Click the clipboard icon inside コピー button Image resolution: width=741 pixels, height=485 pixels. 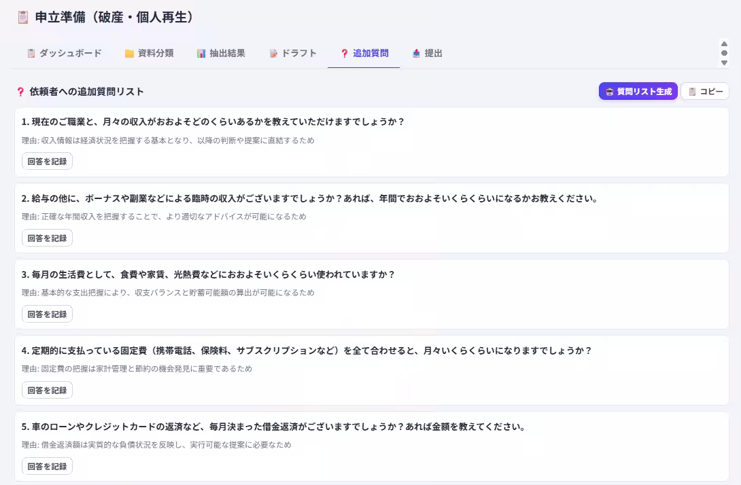(690, 90)
